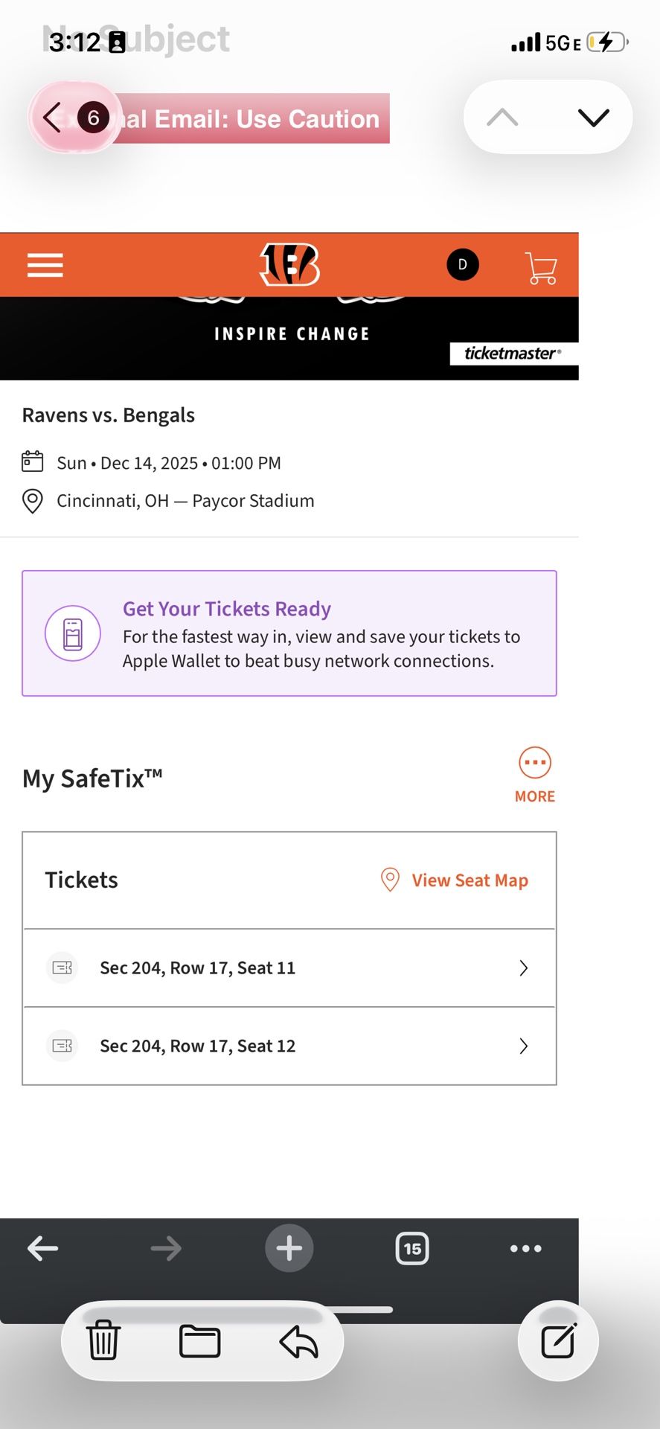Go to next email with down chevron

593,118
